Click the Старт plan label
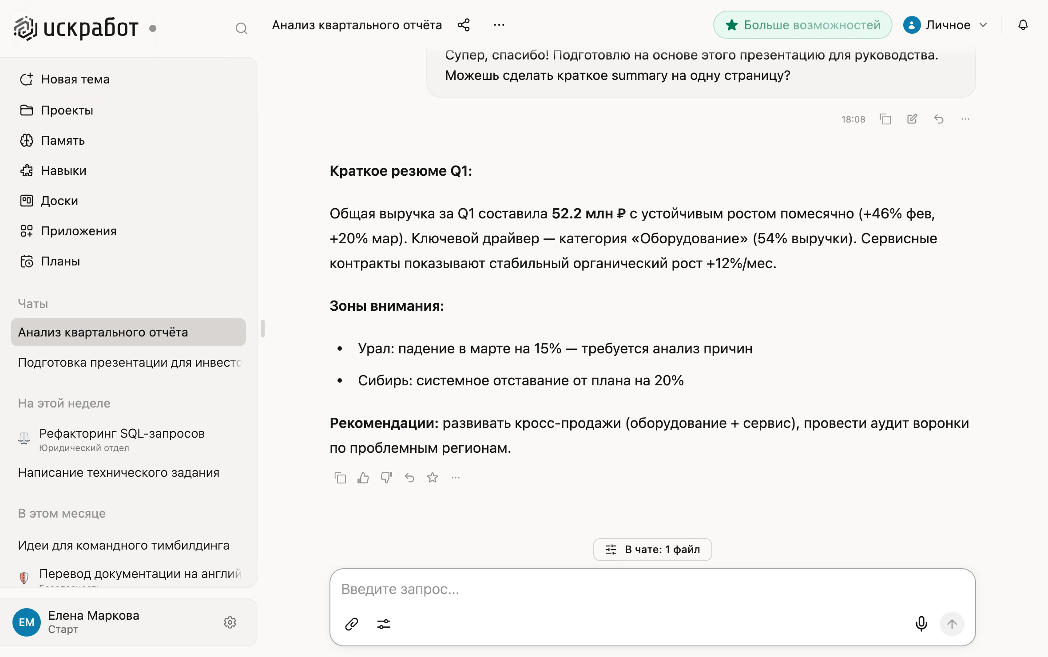Viewport: 1048px width, 657px height. tap(63, 629)
